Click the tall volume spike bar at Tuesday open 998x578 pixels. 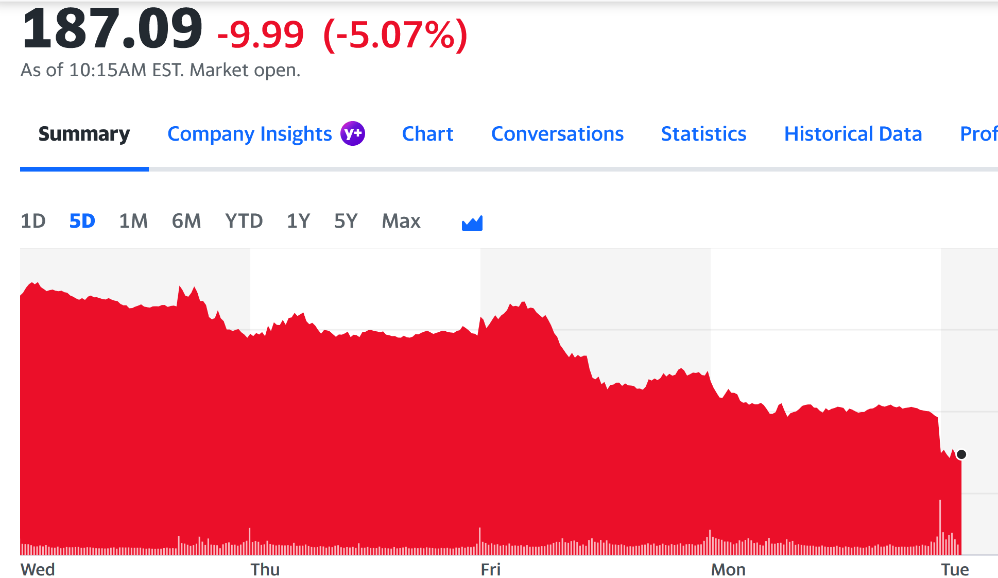click(940, 525)
